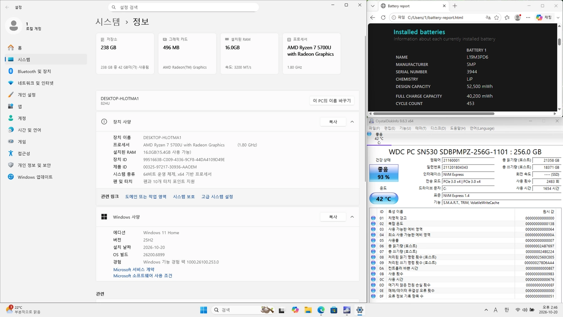
Task: Add Battery report page to favorites (star)
Action: (x=497, y=18)
